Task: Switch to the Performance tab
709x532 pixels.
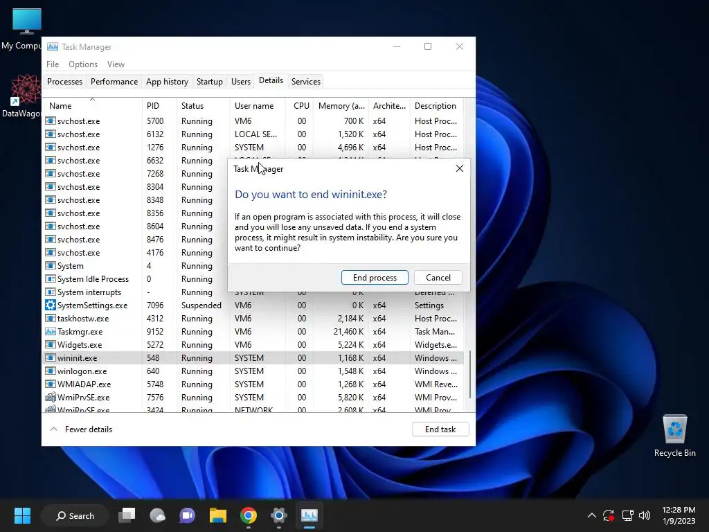Action: [x=114, y=82]
